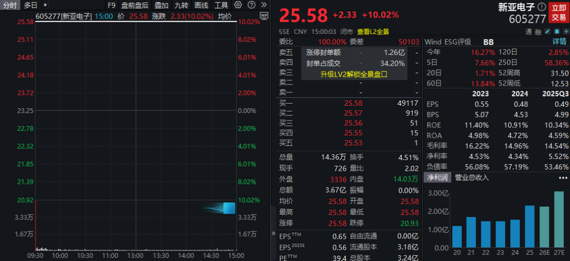This screenshot has height=261, width=570.
Task: Click 流通股本 3.18亿 value
Action: click(407, 248)
